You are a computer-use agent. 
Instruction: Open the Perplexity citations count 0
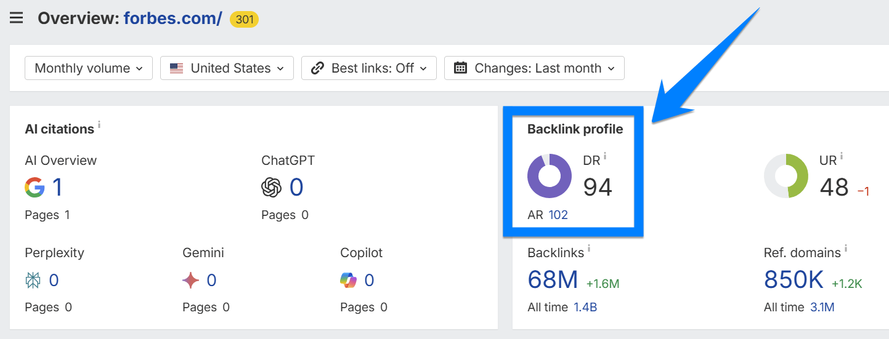[54, 281]
